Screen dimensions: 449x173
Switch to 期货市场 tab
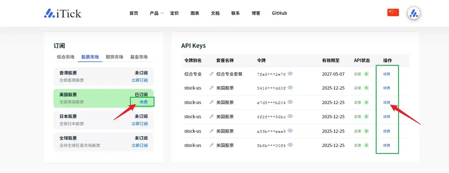tap(114, 57)
